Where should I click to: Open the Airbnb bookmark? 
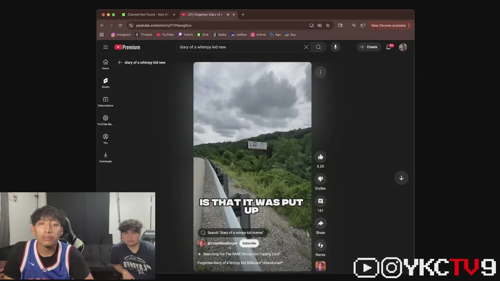click(258, 35)
